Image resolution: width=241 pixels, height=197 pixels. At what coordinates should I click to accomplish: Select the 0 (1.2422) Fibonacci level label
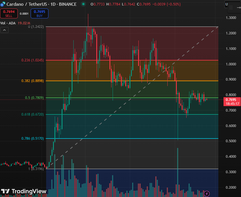(x=36, y=27)
